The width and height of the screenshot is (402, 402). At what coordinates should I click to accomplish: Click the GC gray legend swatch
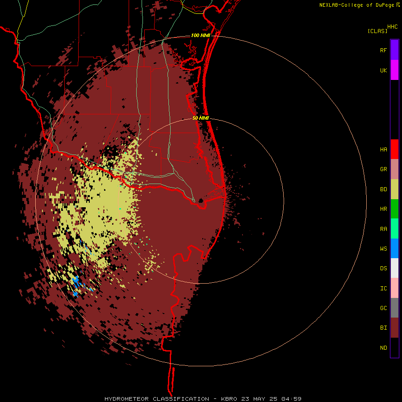pos(394,308)
